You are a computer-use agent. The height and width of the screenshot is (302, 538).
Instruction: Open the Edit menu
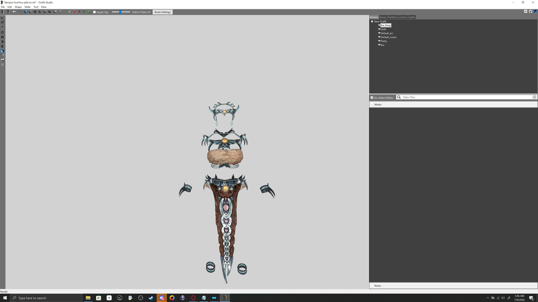tap(10, 7)
